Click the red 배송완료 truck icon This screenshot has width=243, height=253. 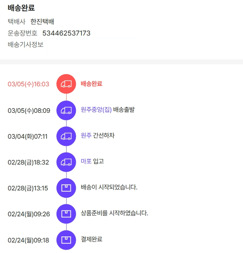point(66,84)
